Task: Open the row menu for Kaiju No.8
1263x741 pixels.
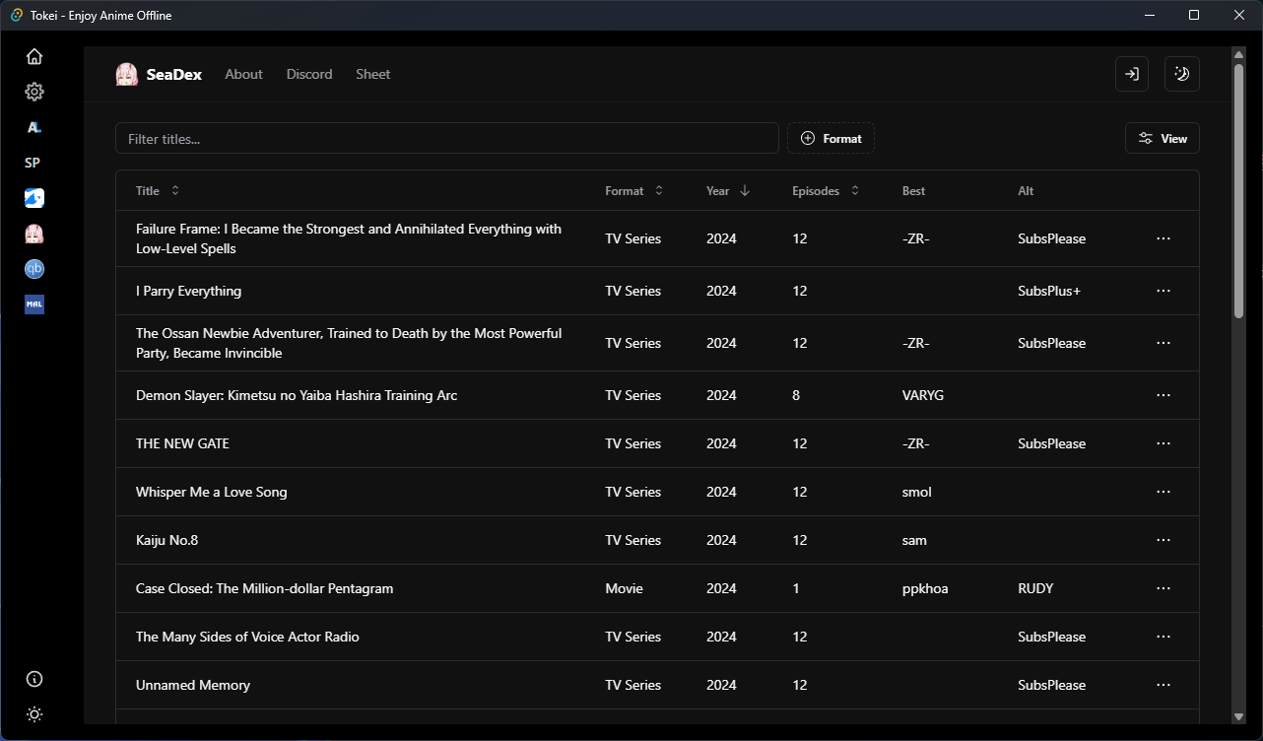Action: 1163,540
